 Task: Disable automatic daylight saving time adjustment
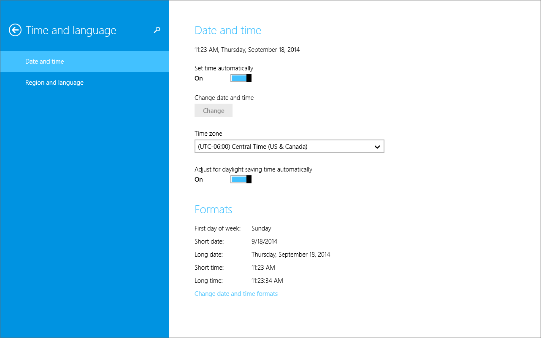coord(241,180)
